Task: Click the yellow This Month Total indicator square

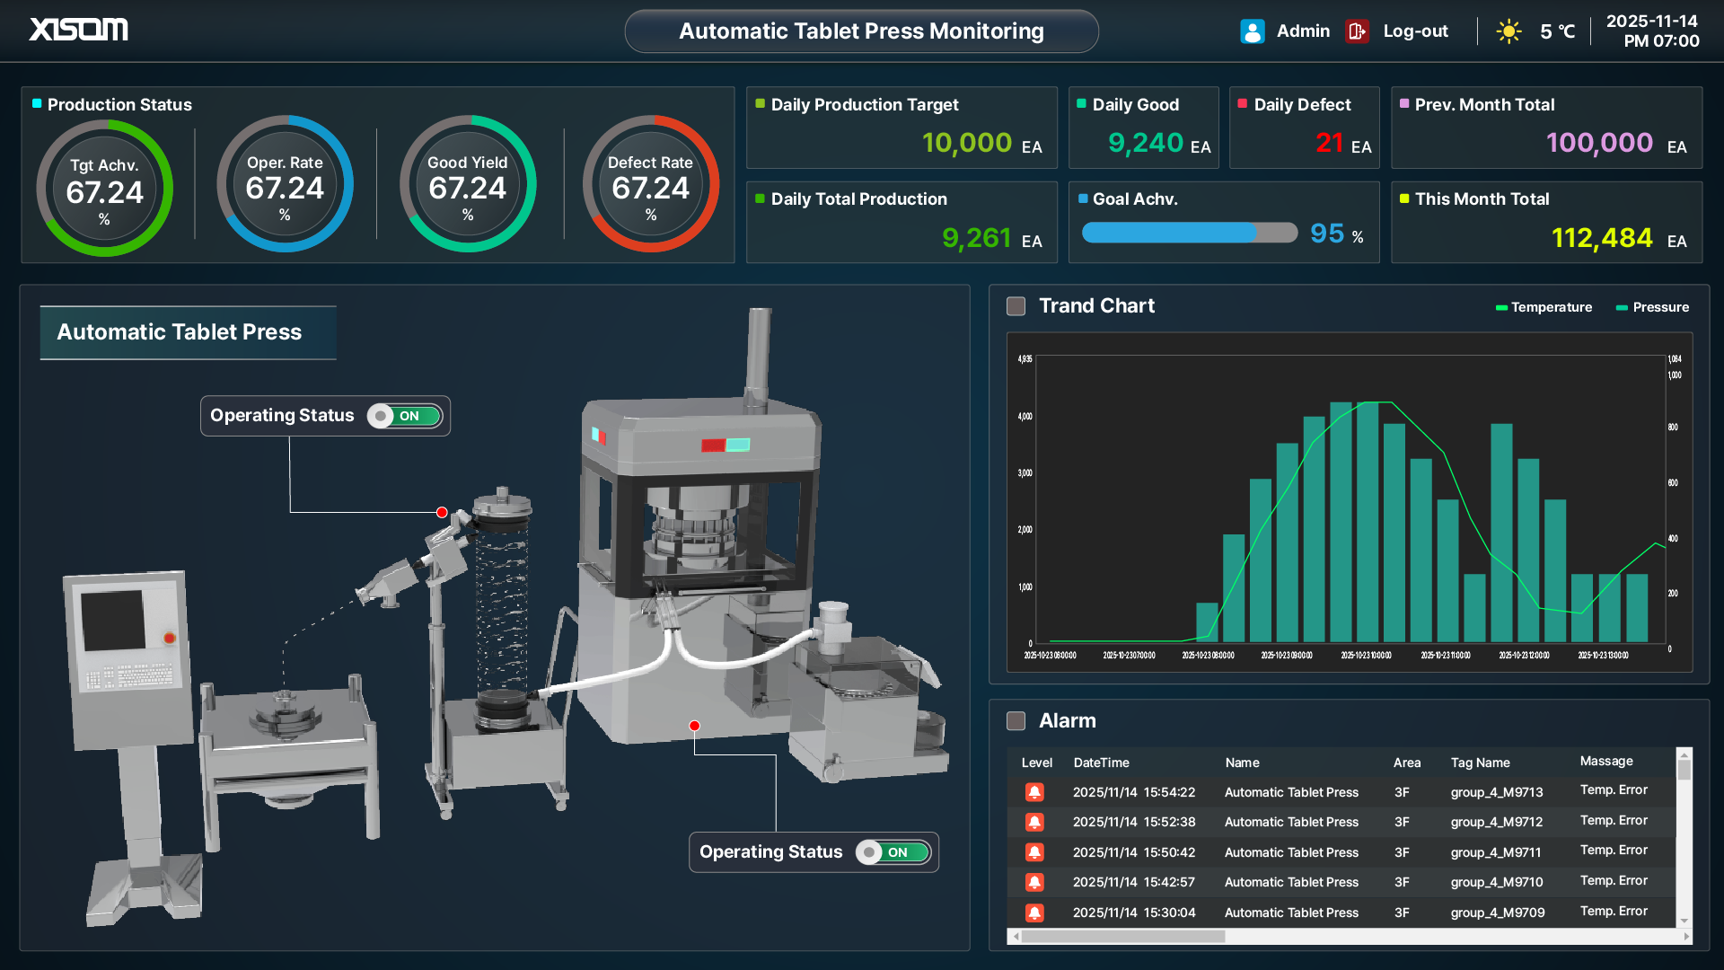Action: coord(1403,198)
